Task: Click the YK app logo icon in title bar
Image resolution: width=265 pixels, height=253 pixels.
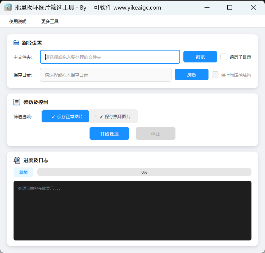Action: (8, 7)
